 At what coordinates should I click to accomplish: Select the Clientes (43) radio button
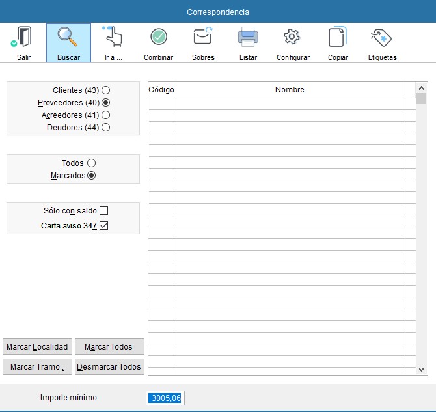tap(105, 90)
